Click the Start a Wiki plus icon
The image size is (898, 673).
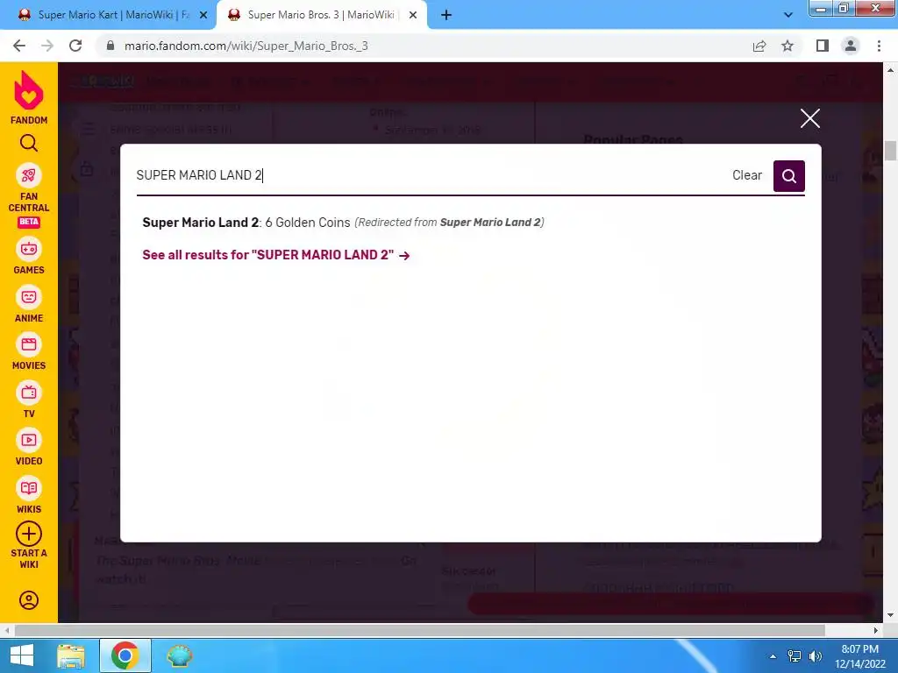pos(29,534)
